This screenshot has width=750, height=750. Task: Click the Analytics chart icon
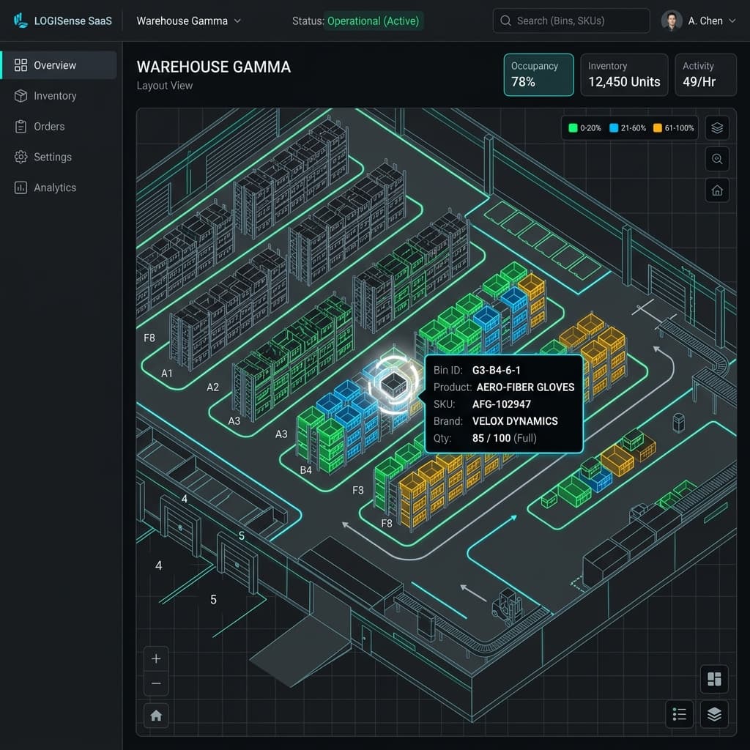tap(21, 187)
